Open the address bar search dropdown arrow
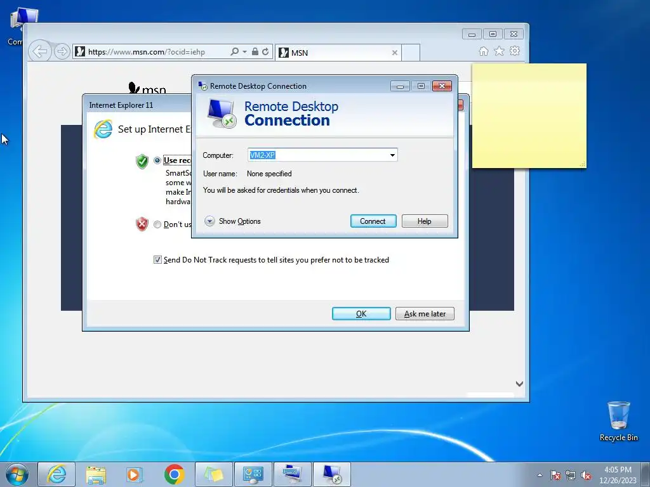The height and width of the screenshot is (487, 650). 244,52
